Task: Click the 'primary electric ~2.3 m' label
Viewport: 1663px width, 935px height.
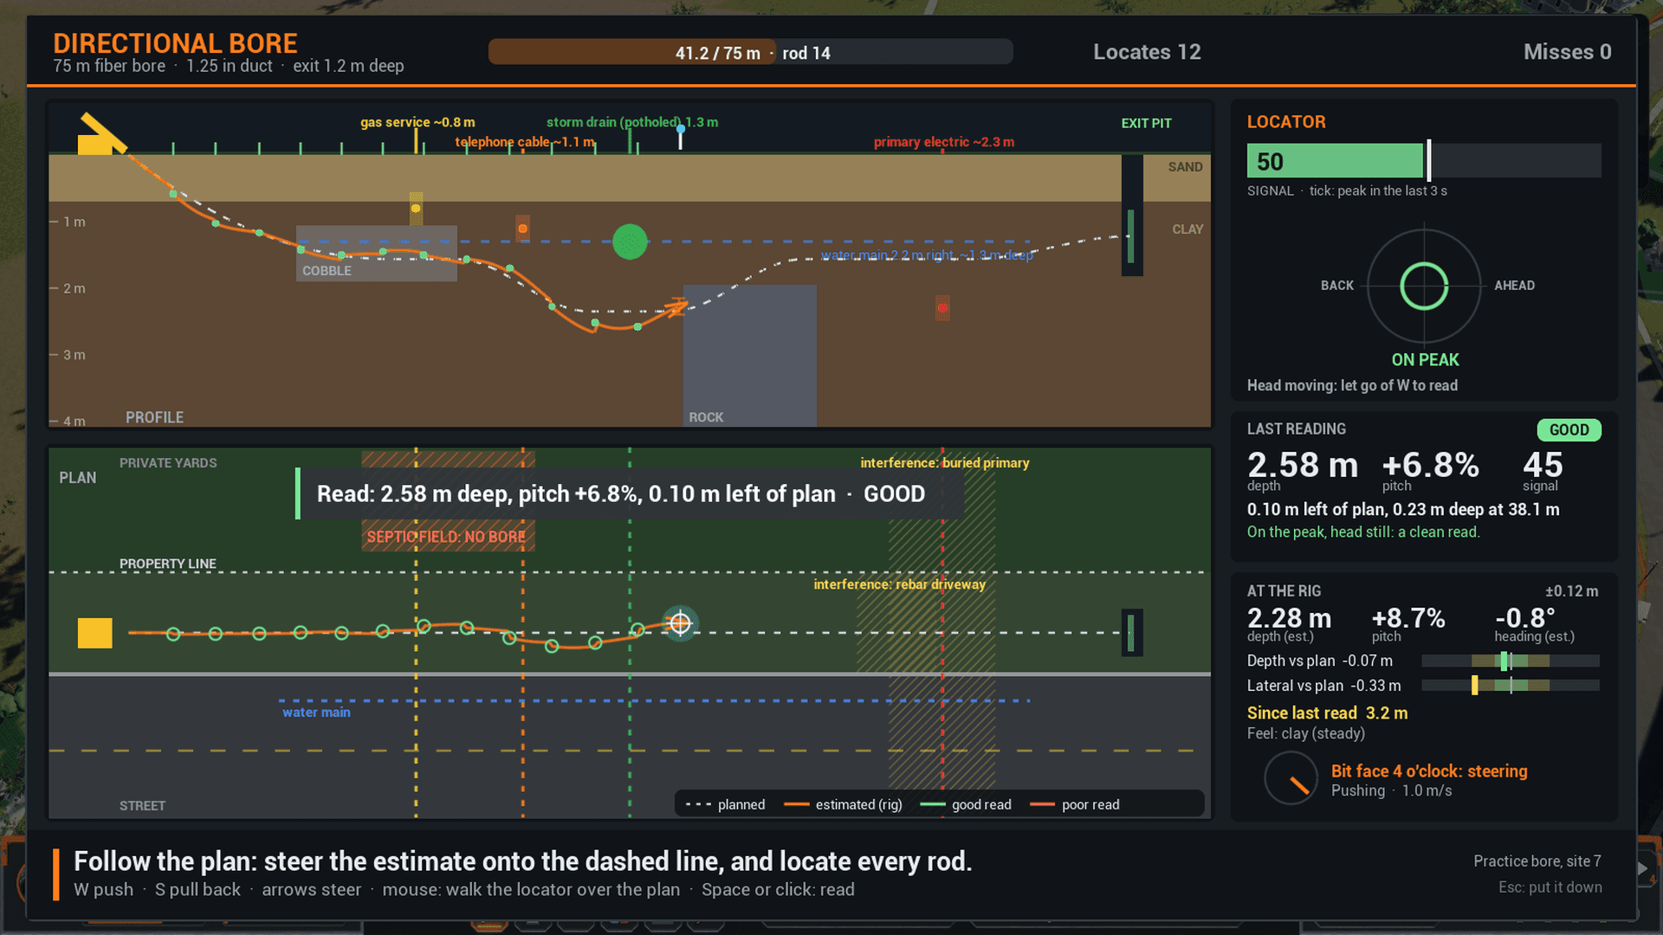Action: tap(944, 142)
